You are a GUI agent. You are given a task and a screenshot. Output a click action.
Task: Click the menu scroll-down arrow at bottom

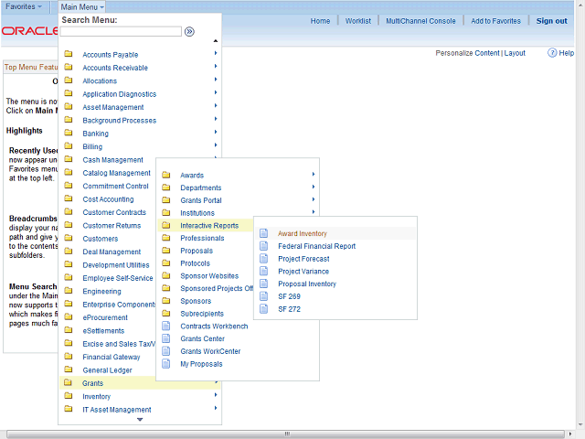[140, 420]
